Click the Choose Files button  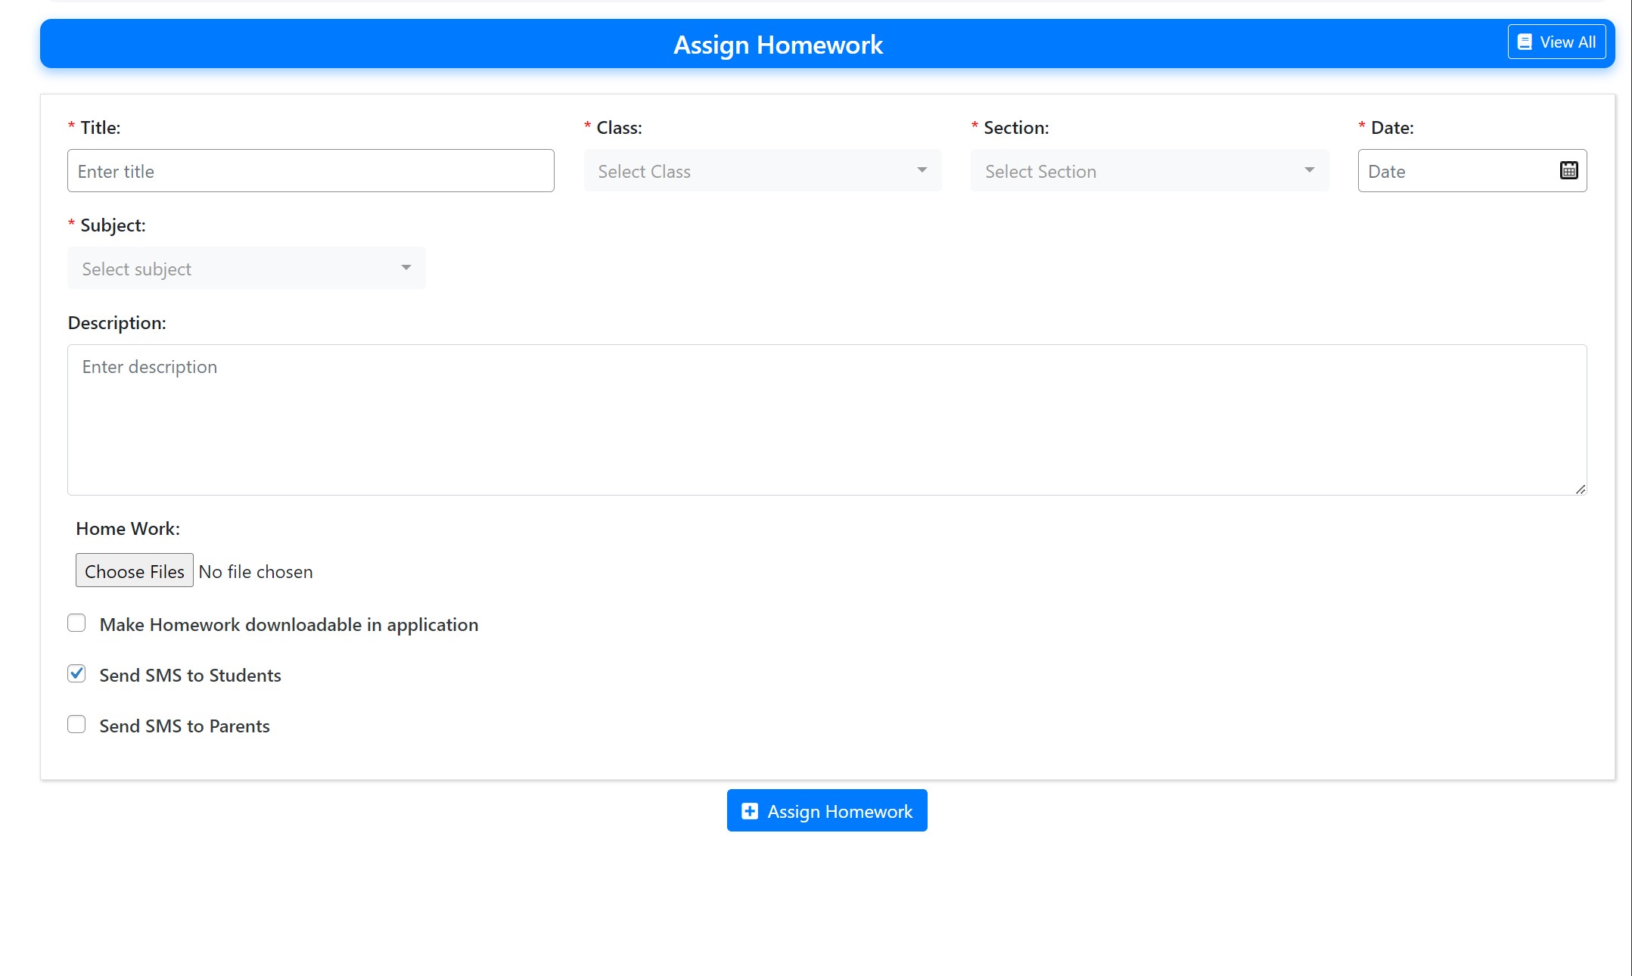(135, 571)
